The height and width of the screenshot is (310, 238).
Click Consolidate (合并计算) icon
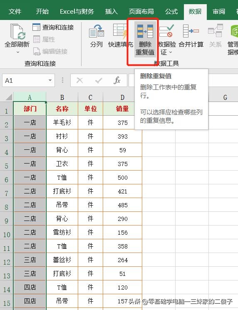point(191,31)
